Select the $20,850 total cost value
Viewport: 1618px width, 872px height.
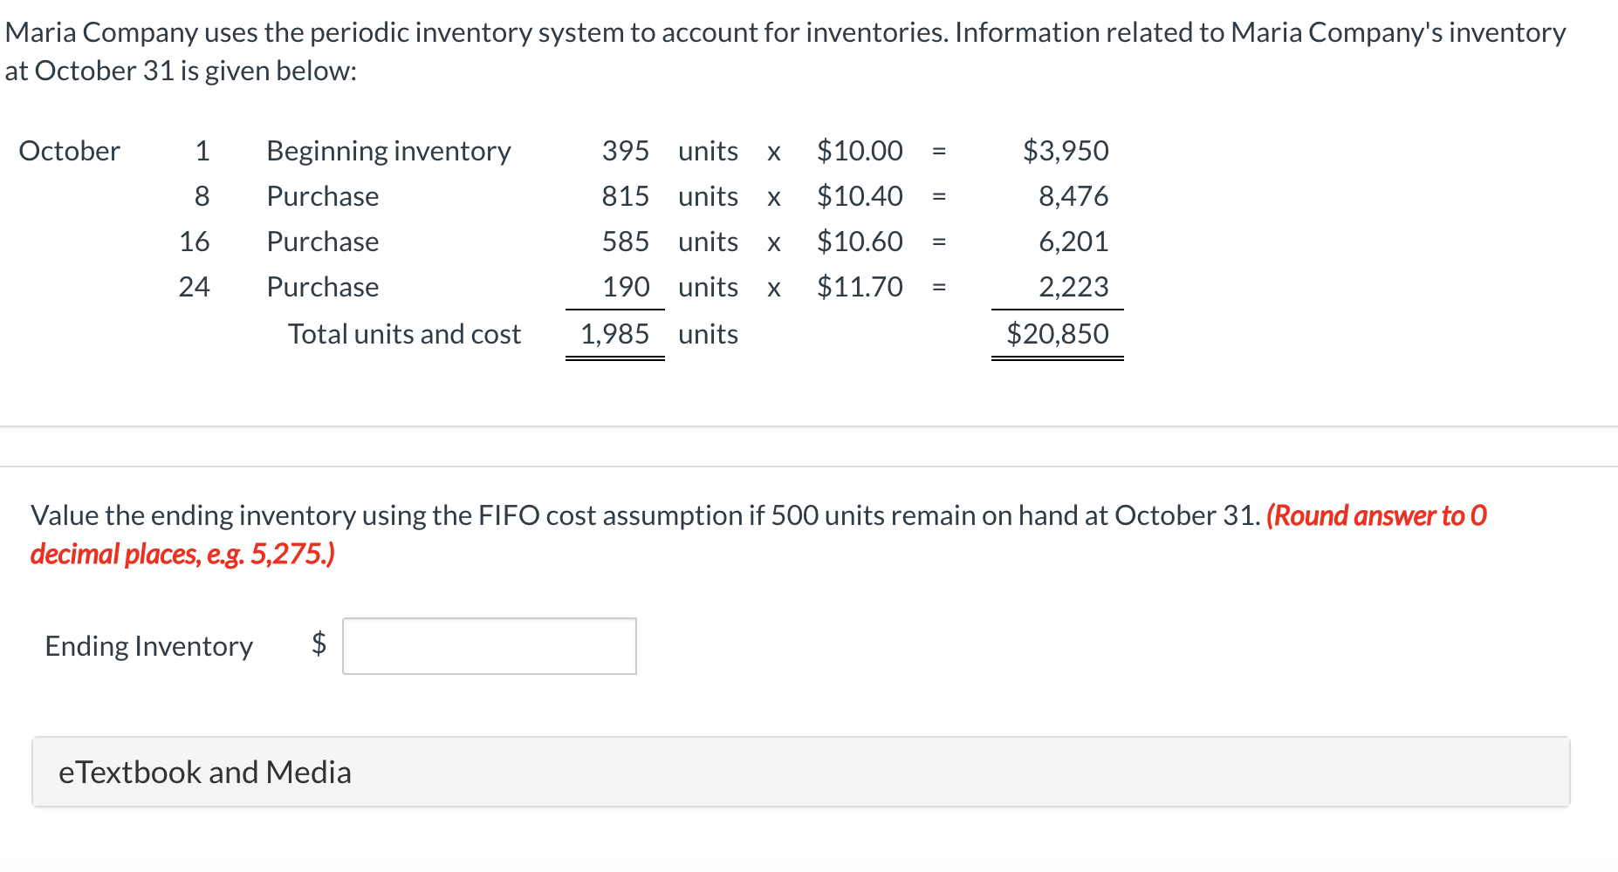tap(1057, 334)
